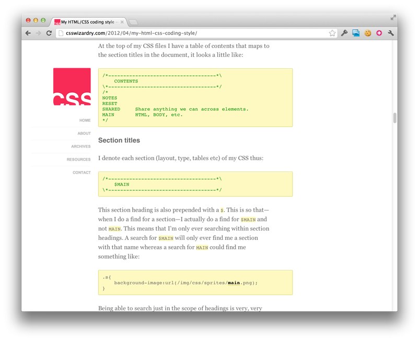Bookmark this page with the star icon

pyautogui.click(x=333, y=32)
